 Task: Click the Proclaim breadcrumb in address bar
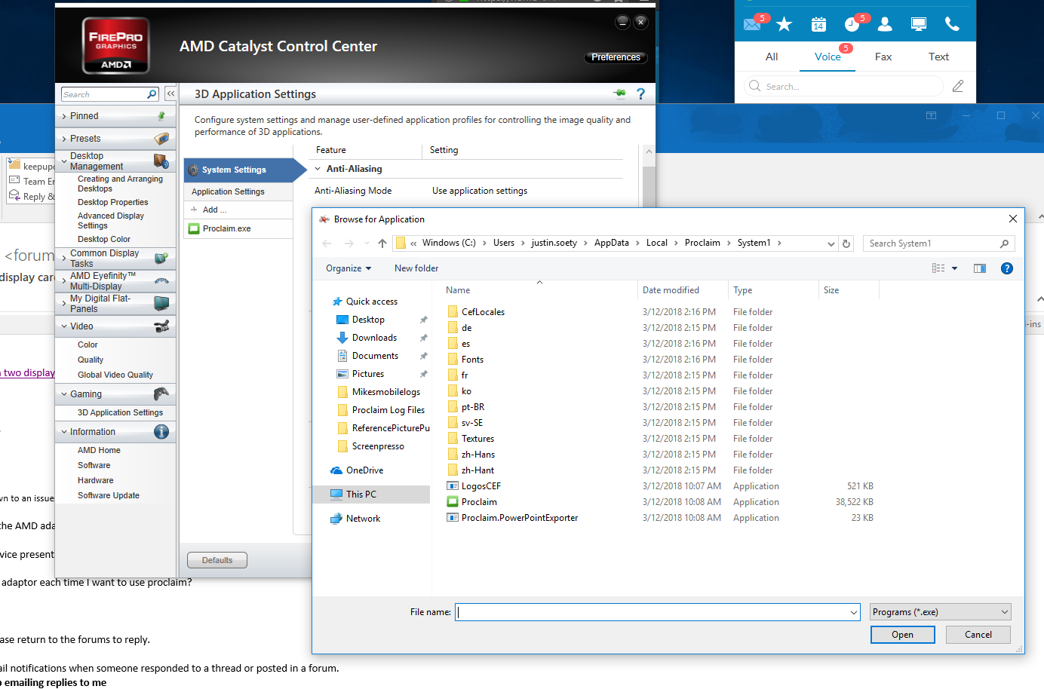click(702, 243)
